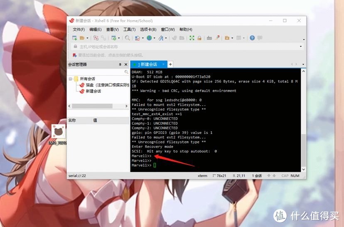Click the highlighter pen toolbar icon

217,38
